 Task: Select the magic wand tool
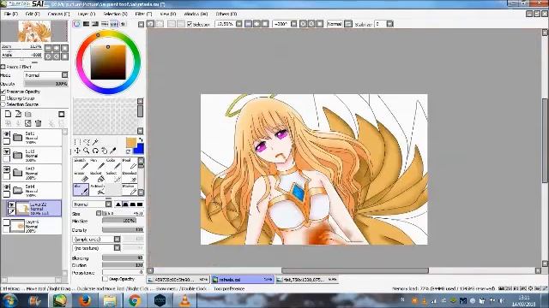click(95, 141)
